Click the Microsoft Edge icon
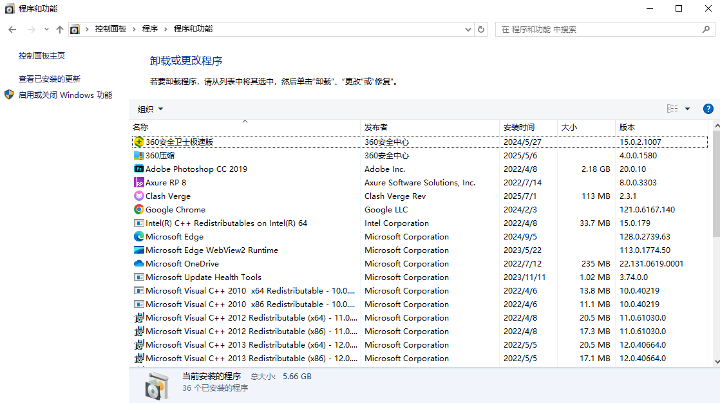Screen dimensions: 720x403 pos(138,236)
